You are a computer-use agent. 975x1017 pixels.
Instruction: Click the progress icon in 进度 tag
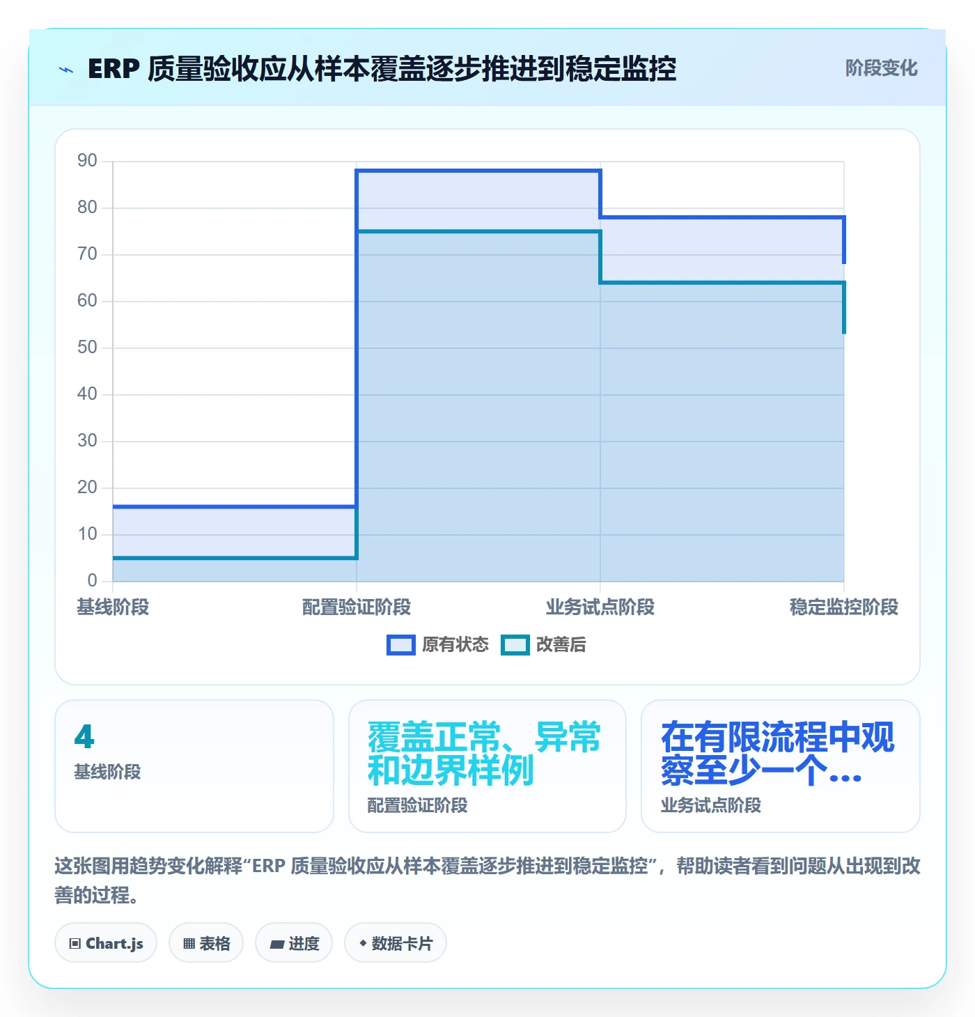[277, 945]
